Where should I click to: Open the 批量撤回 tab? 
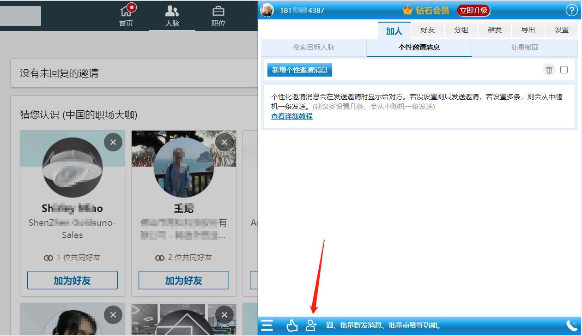[x=524, y=48]
